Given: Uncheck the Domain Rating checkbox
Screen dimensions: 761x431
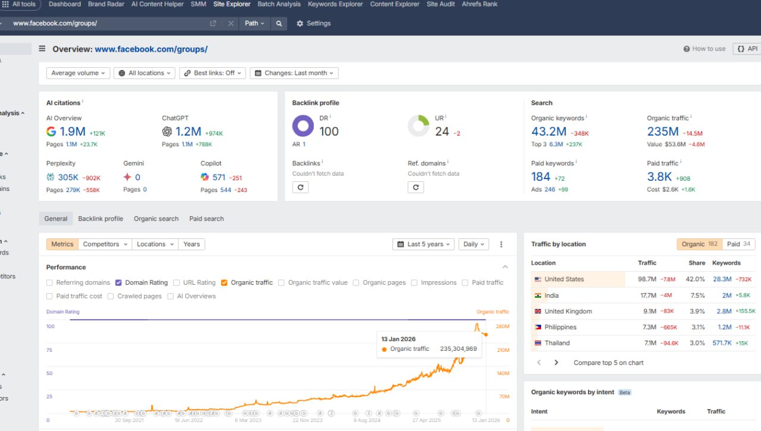Looking at the screenshot, I should pyautogui.click(x=119, y=283).
